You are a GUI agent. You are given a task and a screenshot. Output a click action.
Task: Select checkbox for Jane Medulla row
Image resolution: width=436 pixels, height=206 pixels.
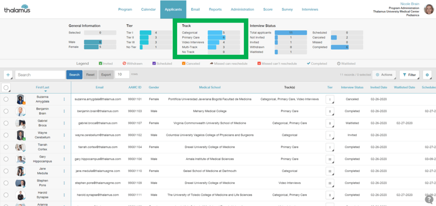6,171
